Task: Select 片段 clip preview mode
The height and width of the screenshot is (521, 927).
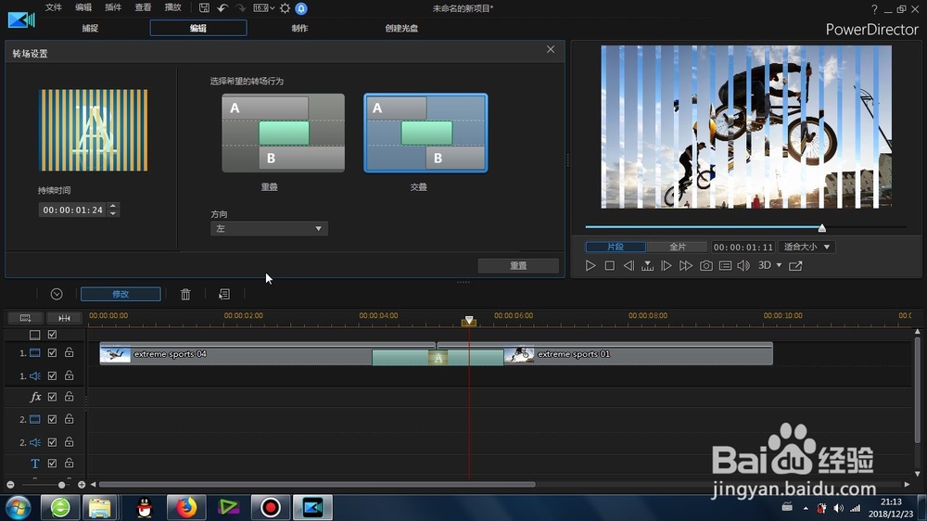Action: click(x=616, y=247)
